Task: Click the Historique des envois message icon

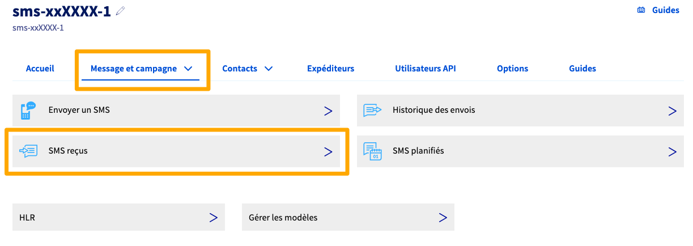Action: pos(372,111)
